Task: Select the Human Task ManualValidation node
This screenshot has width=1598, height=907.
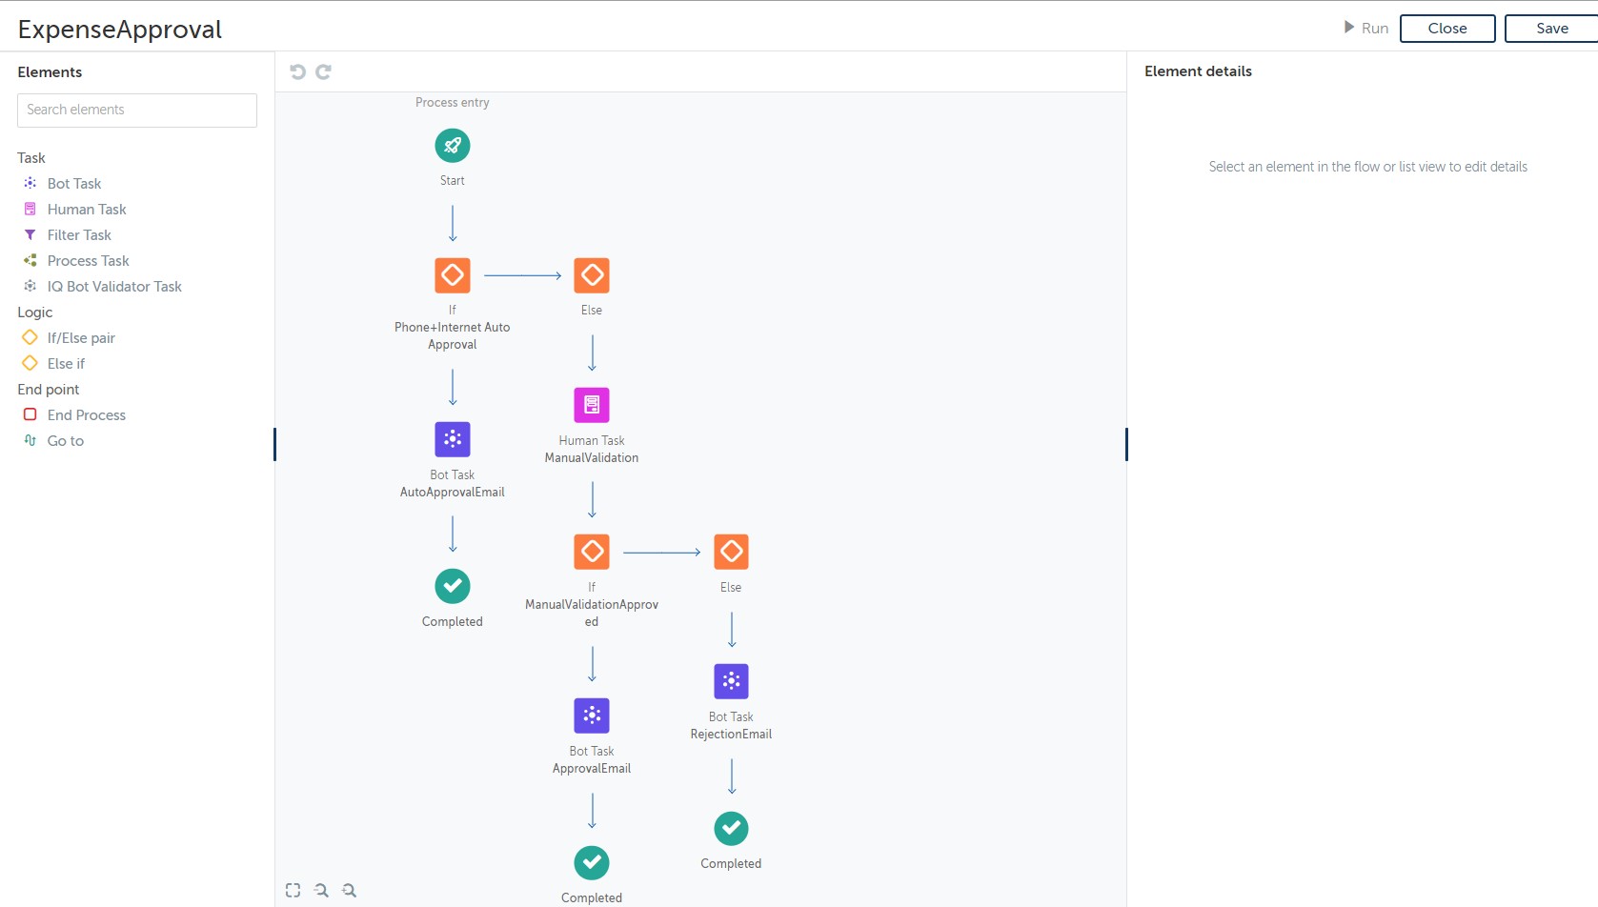Action: pos(592,405)
